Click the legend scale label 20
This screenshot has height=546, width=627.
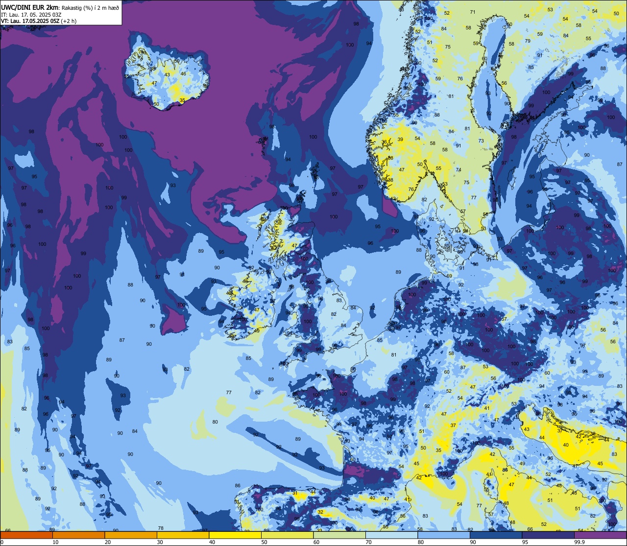click(x=108, y=542)
